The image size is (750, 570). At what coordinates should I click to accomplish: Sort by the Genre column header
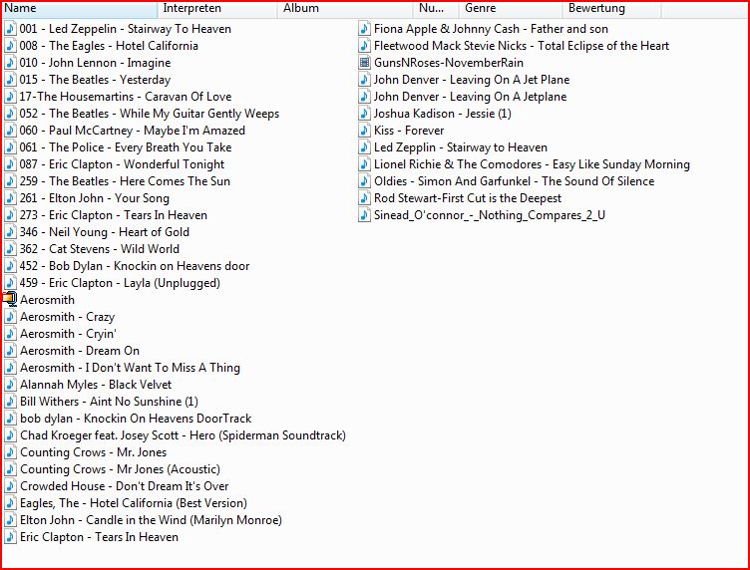pyautogui.click(x=511, y=9)
